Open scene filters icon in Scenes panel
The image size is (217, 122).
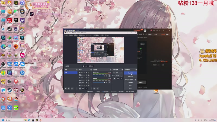pyautogui.click(x=72, y=89)
